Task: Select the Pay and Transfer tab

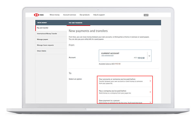Action: 75,23
